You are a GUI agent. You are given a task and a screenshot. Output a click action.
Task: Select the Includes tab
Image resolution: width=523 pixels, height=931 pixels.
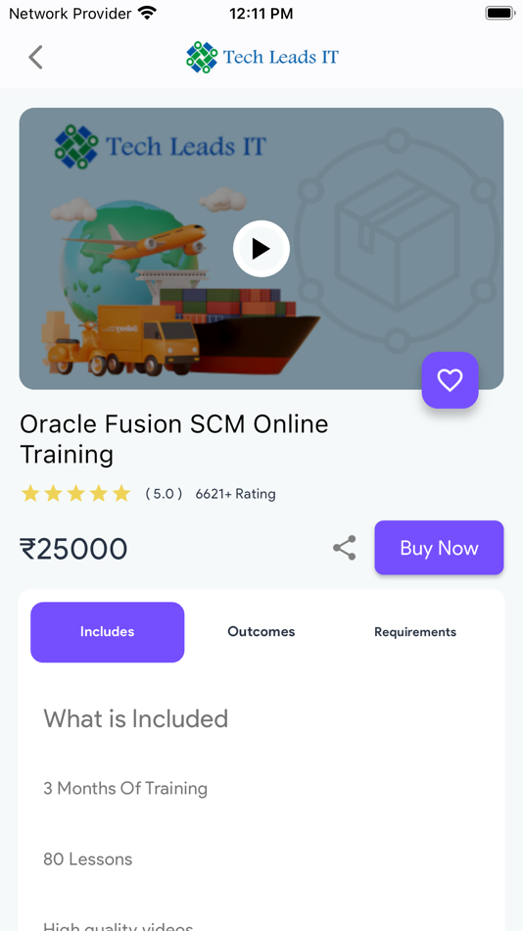(x=108, y=632)
